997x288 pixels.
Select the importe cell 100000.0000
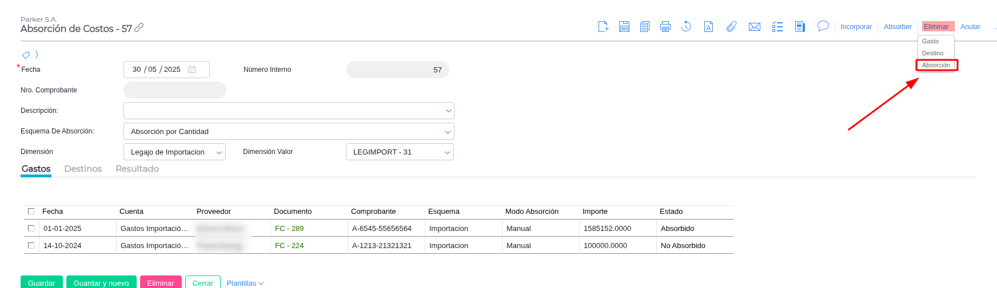(x=617, y=246)
